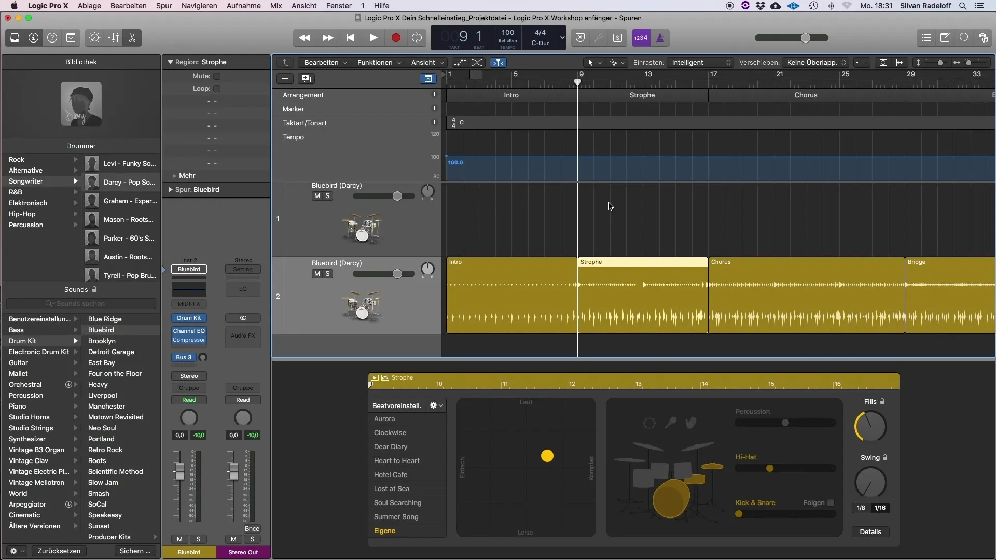The height and width of the screenshot is (560, 996).
Task: Click the Drum Kit instrument slot
Action: [x=189, y=318]
